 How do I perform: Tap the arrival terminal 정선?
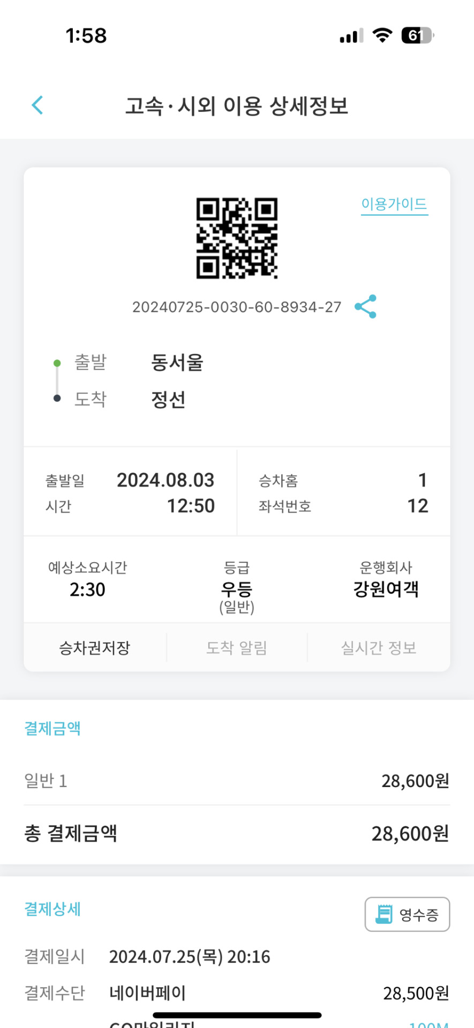click(x=168, y=399)
